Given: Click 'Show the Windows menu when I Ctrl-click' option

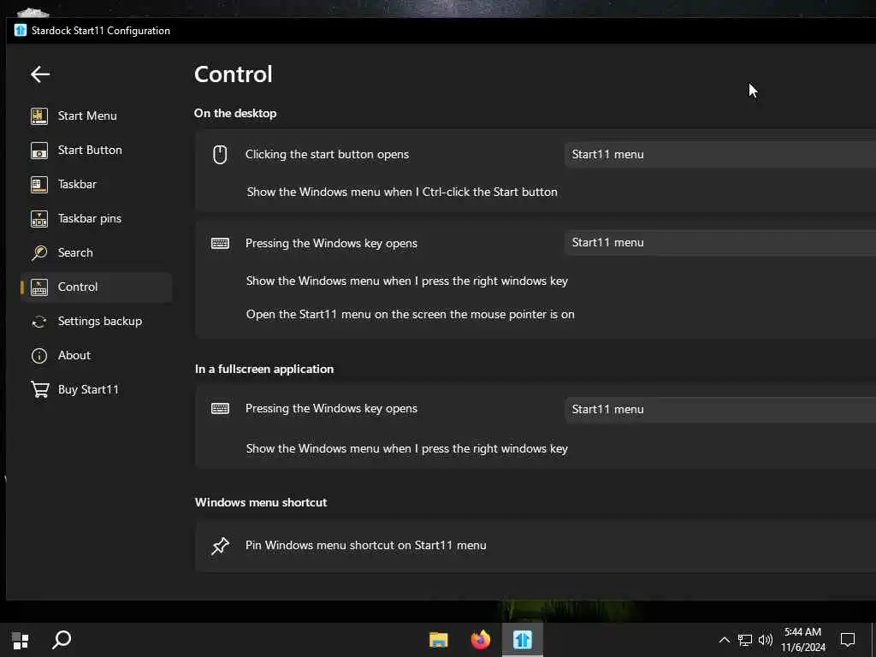Looking at the screenshot, I should pyautogui.click(x=402, y=192).
